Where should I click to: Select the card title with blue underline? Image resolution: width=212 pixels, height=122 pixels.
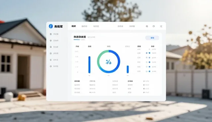coord(79,37)
